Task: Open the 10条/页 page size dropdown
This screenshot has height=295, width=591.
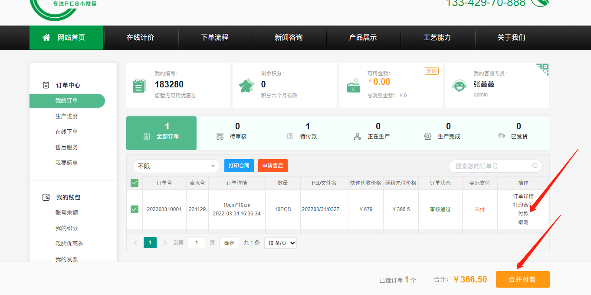Action: (280, 243)
